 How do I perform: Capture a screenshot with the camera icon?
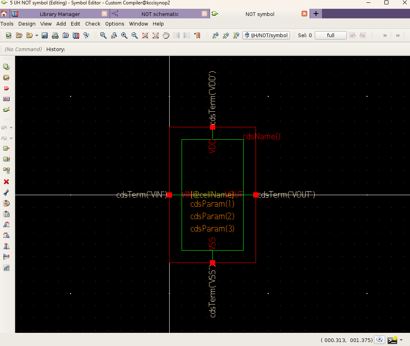[x=65, y=36]
